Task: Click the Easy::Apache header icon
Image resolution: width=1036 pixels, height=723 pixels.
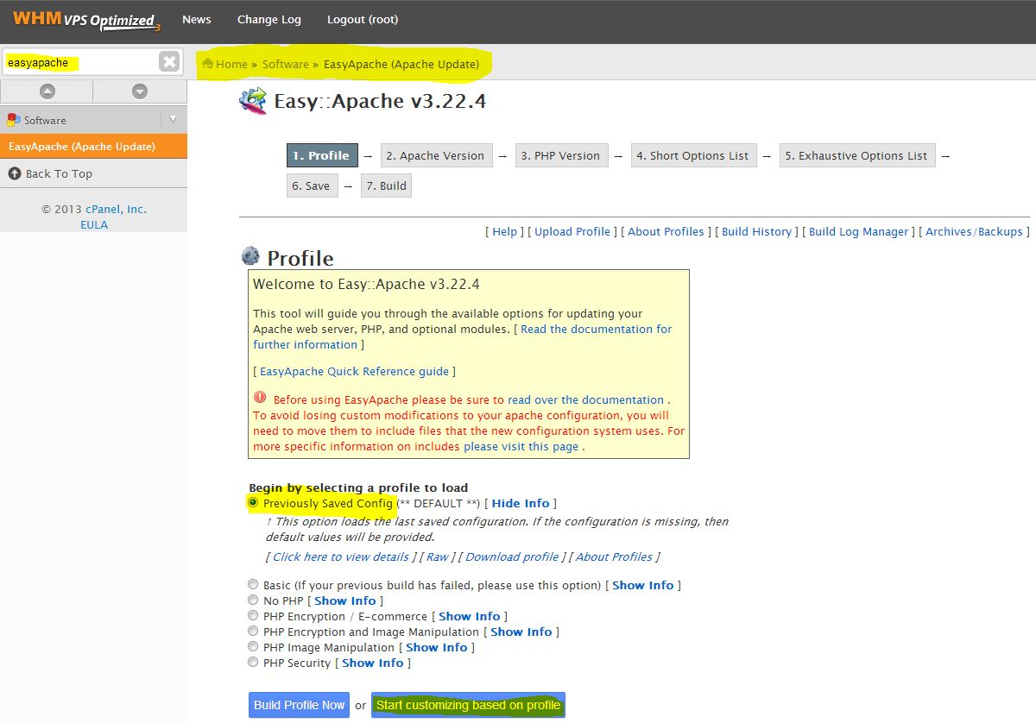Action: pos(253,101)
